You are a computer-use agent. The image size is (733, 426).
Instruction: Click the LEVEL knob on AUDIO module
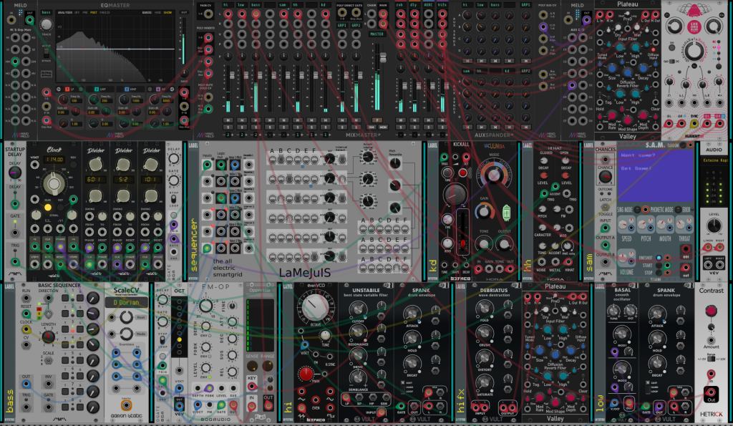[714, 226]
